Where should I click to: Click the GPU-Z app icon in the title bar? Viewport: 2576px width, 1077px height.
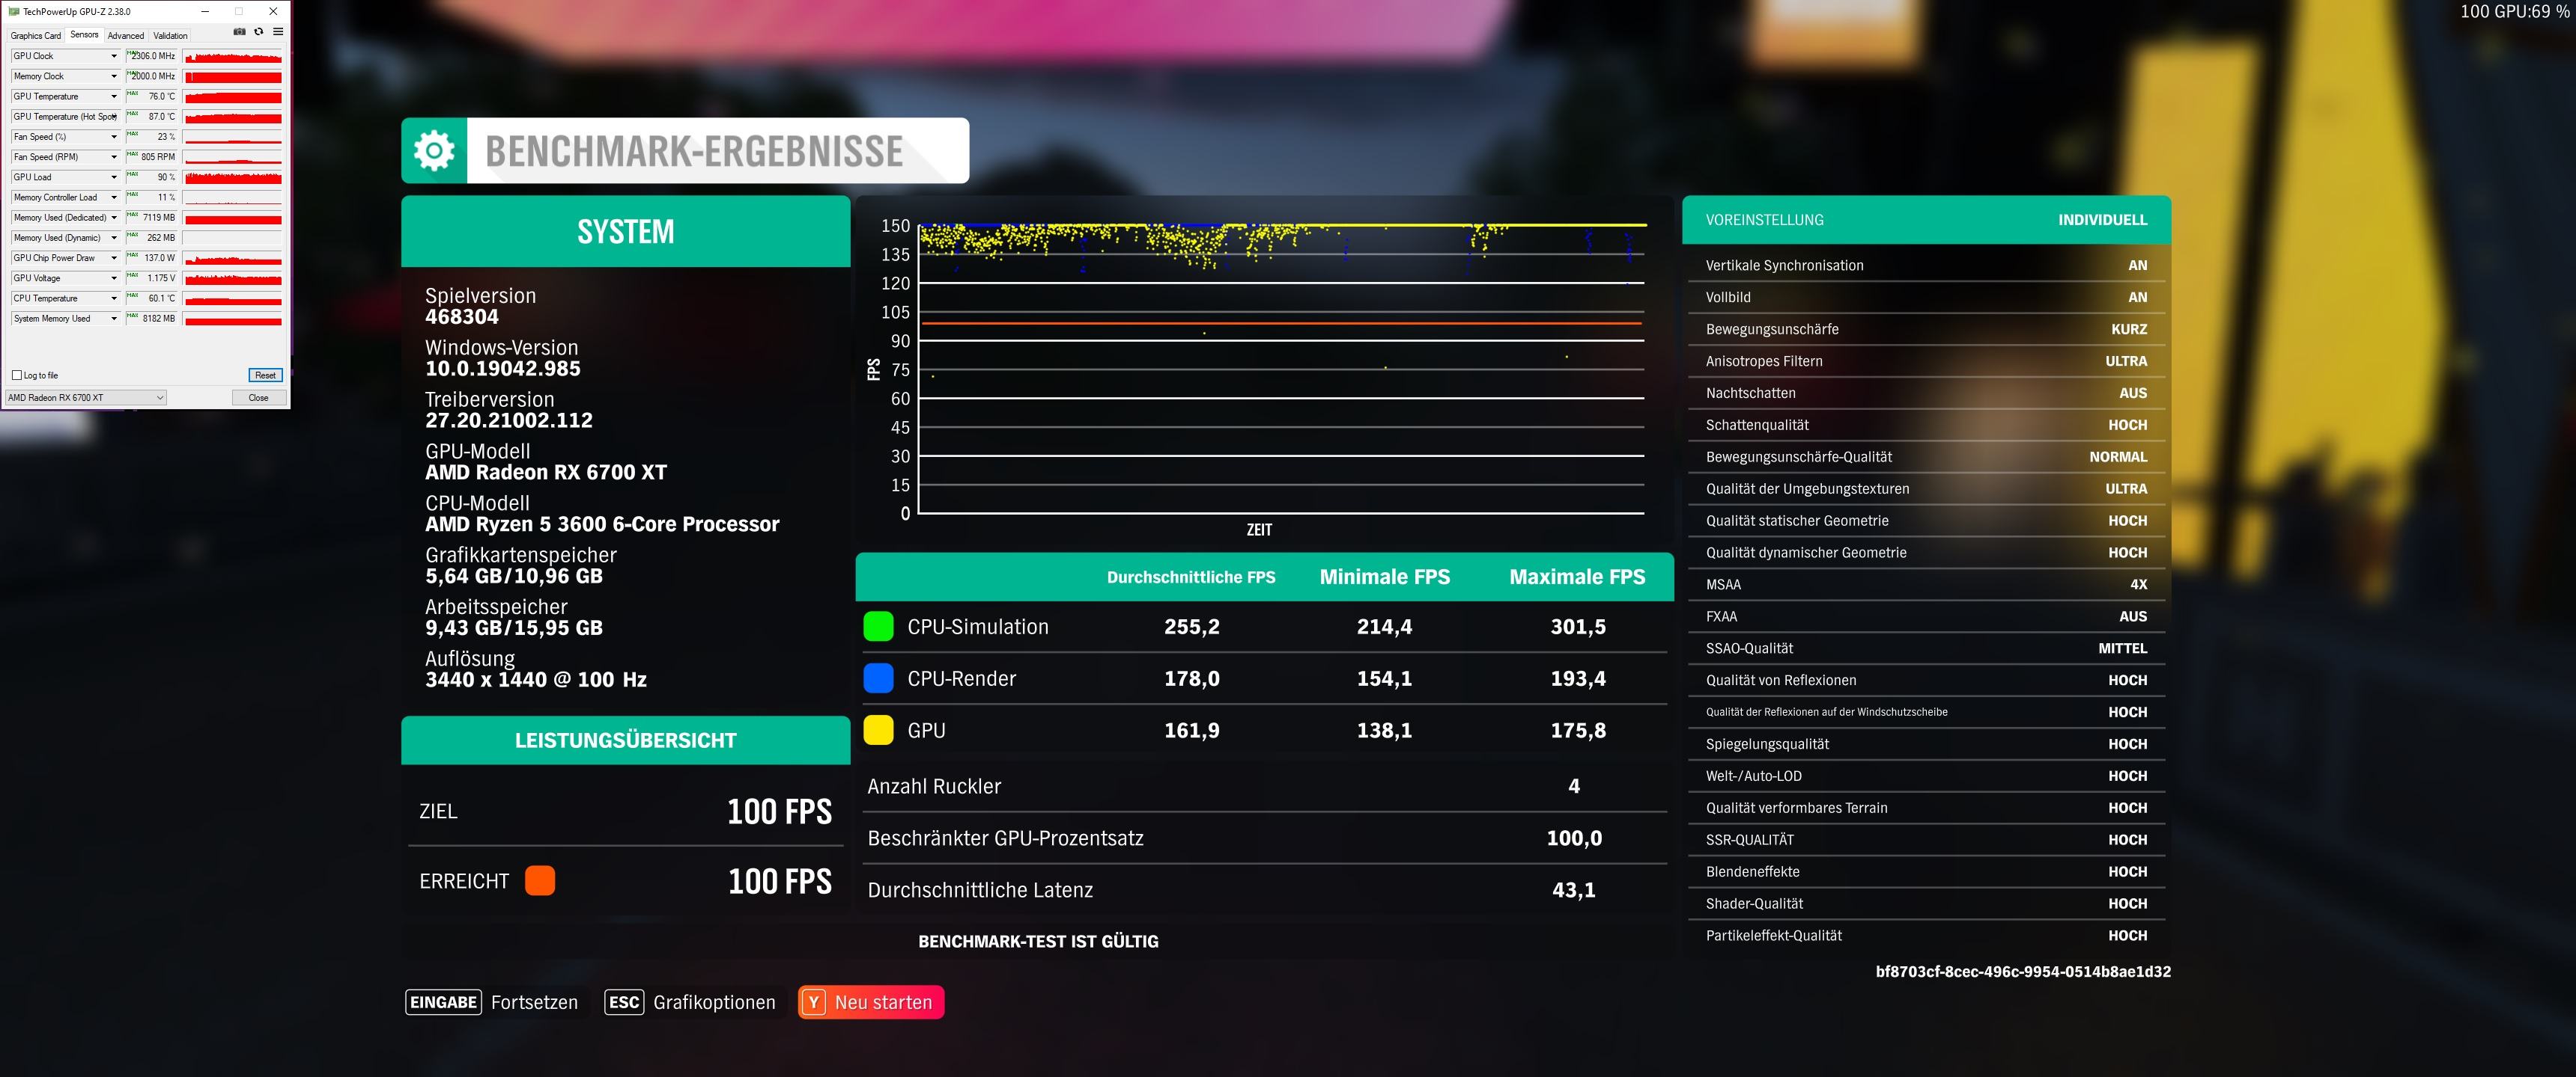click(13, 11)
